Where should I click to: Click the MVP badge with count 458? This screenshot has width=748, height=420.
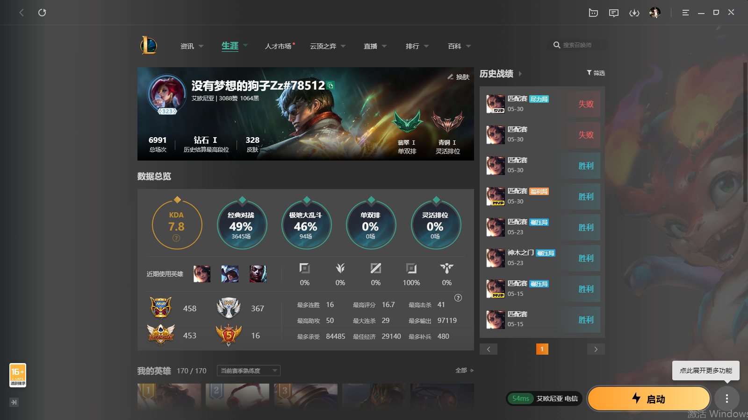(x=161, y=308)
